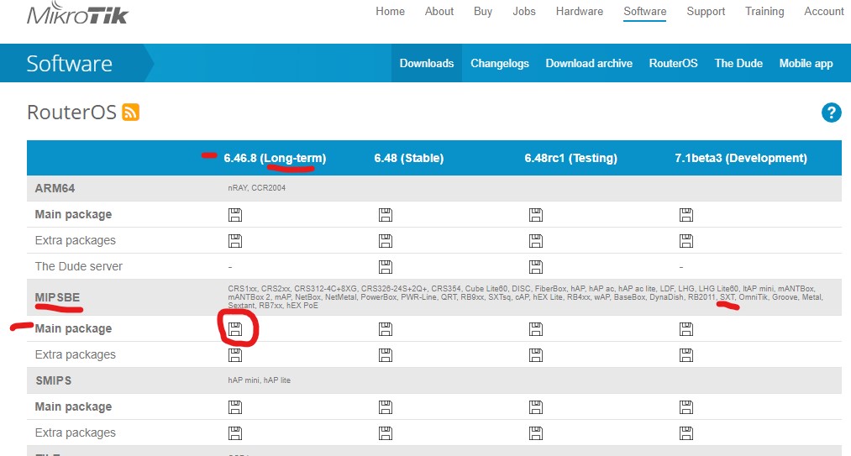Go to Home in top navigation
This screenshot has width=851, height=456.
pos(391,12)
